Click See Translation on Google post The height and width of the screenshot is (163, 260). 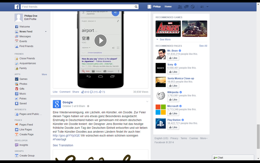[x=63, y=146]
